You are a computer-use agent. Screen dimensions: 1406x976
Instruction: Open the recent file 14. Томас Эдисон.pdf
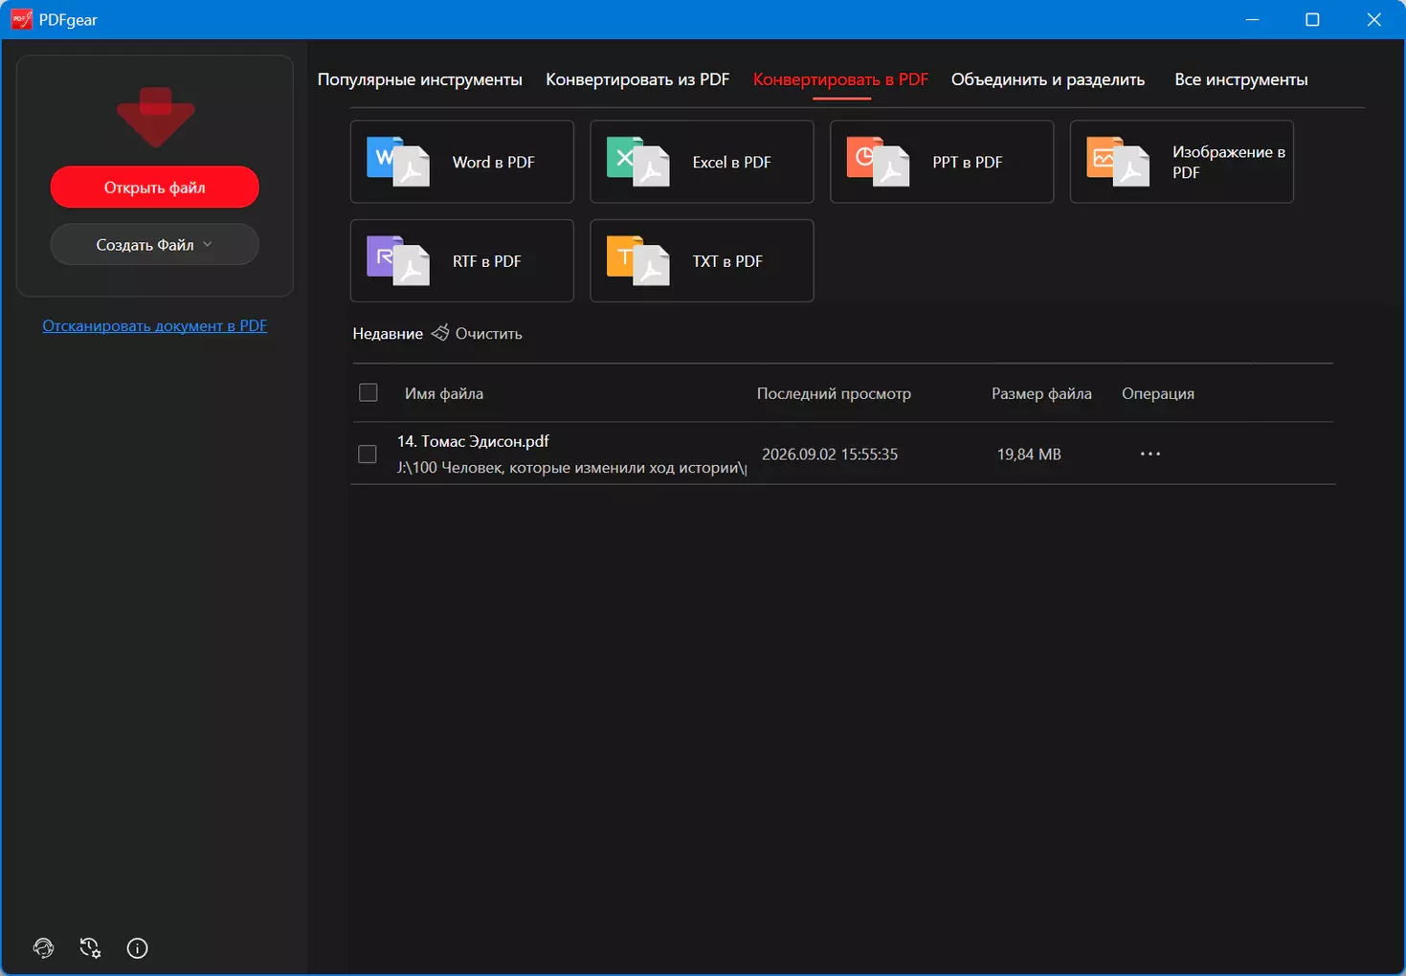click(x=473, y=441)
